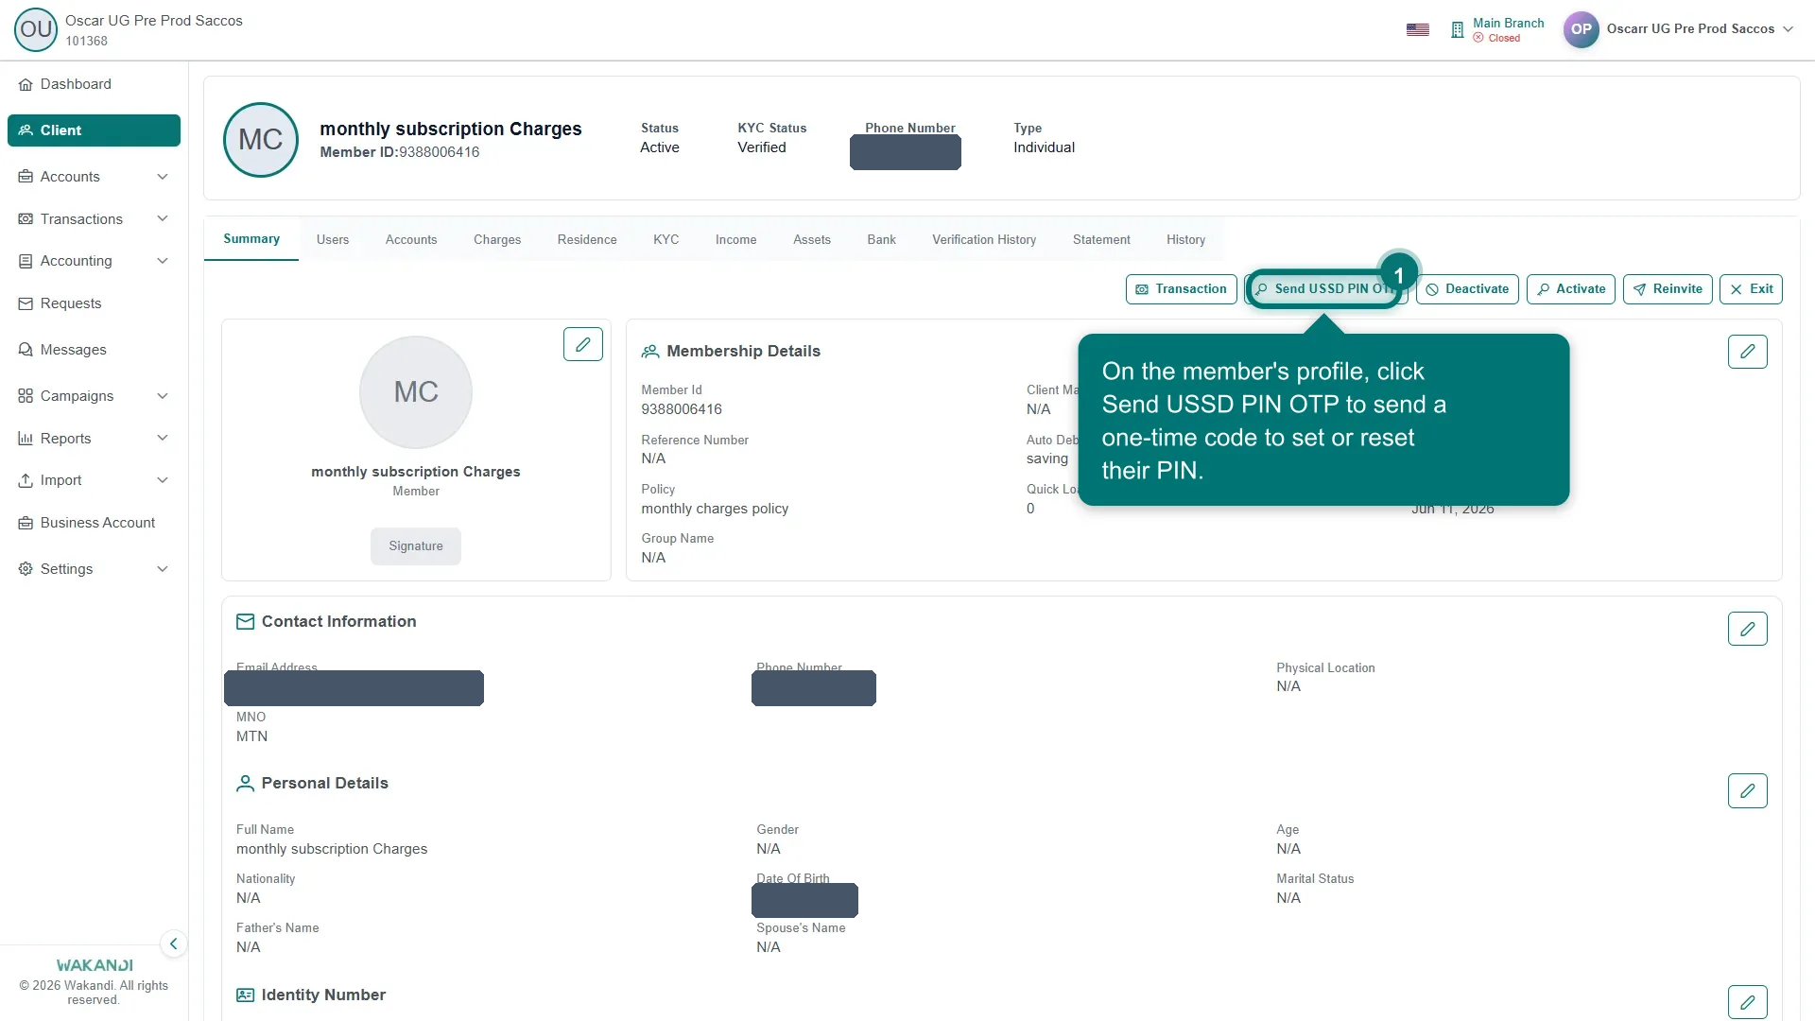Click the 'monthly charges policy' value
This screenshot has height=1021, width=1815.
coord(715,509)
